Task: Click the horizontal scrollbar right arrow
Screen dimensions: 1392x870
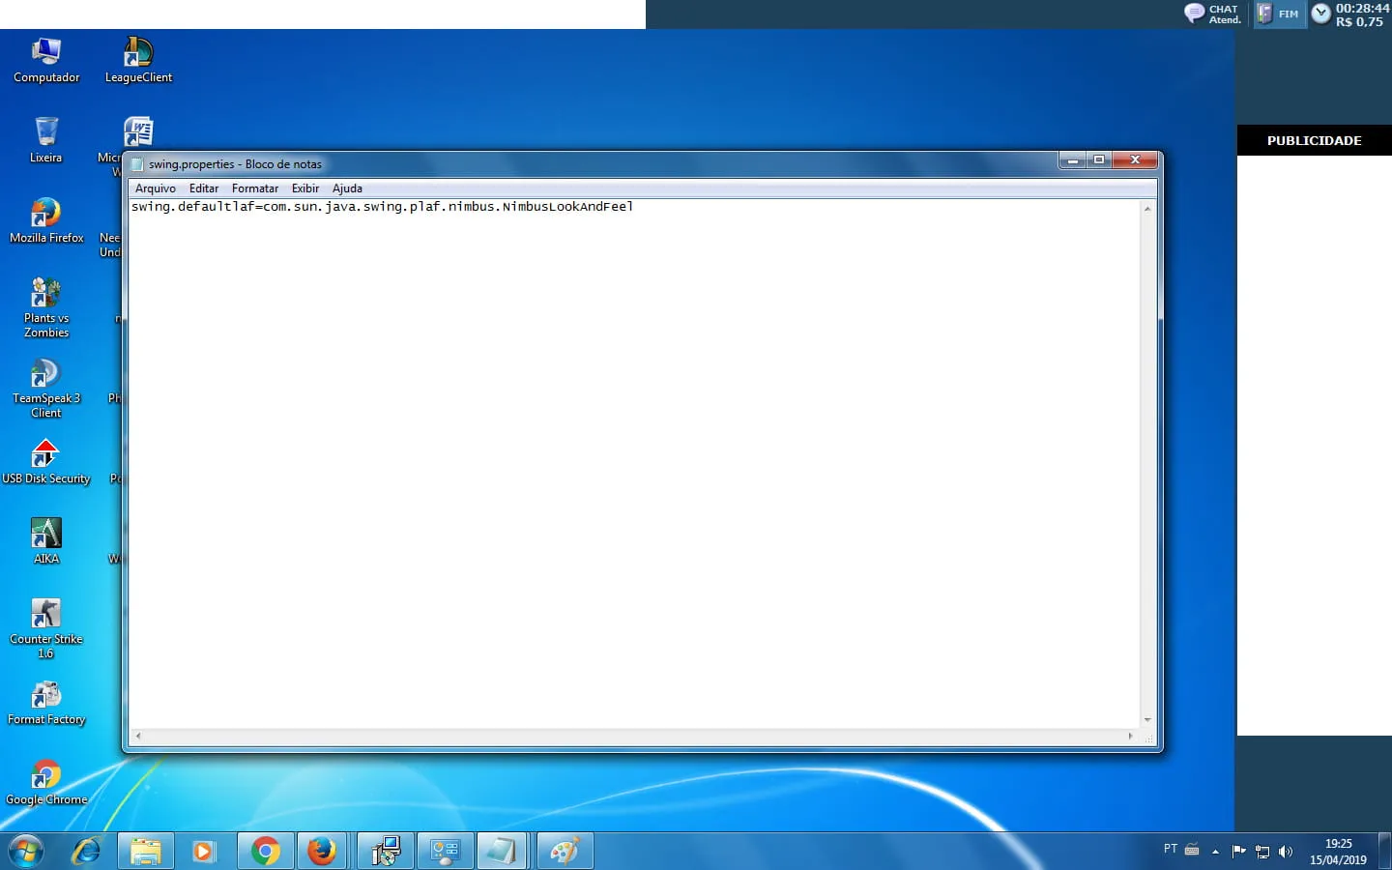Action: (1130, 737)
